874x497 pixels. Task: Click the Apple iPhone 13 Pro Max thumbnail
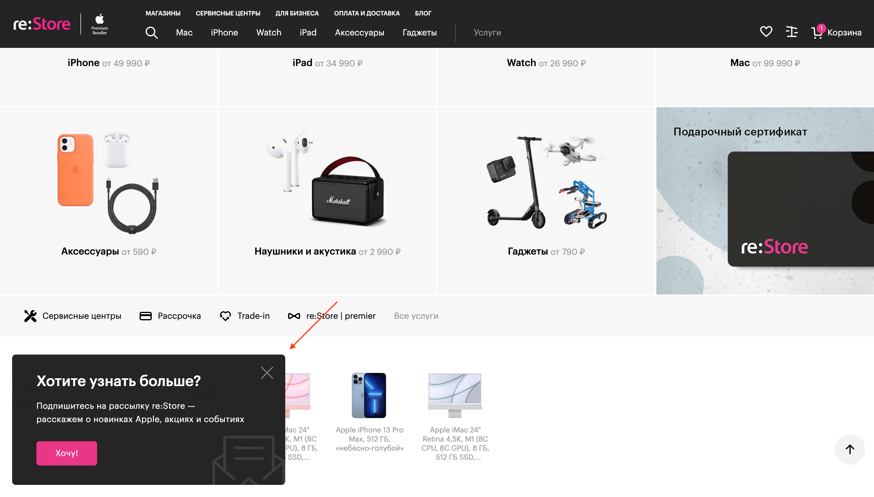point(369,396)
